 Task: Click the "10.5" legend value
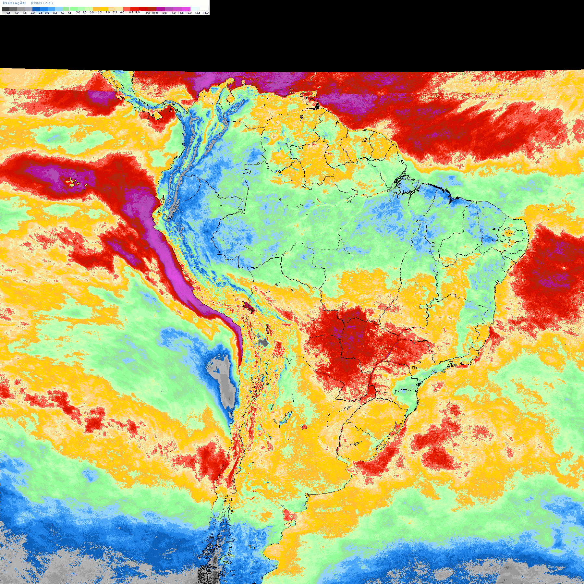coord(164,13)
